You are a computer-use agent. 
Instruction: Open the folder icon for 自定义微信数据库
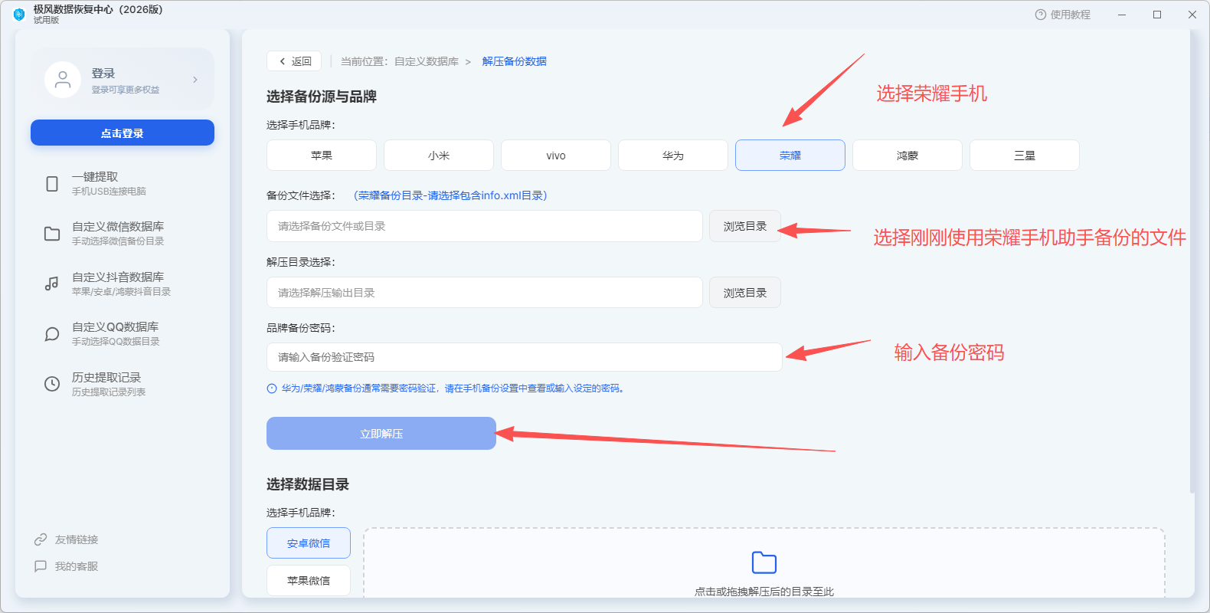pyautogui.click(x=52, y=234)
